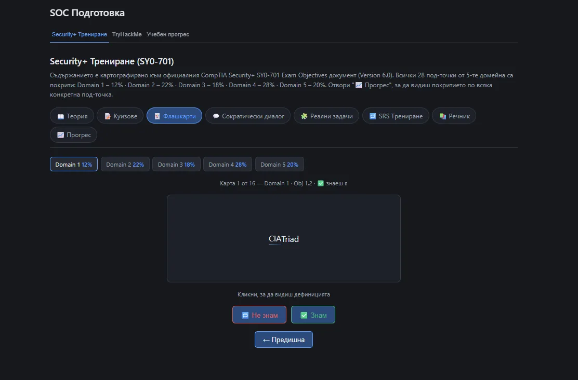Mark the card as Знам
Image resolution: width=578 pixels, height=380 pixels.
[x=313, y=315]
